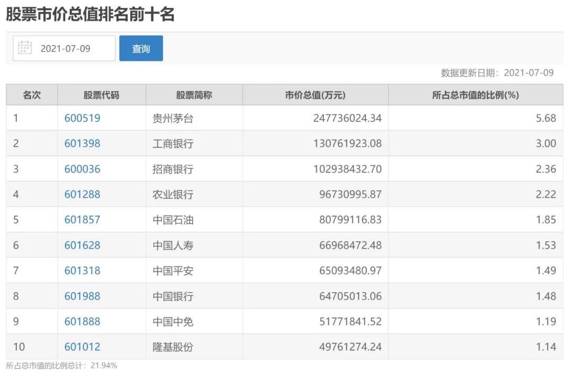This screenshot has height=372, width=567.
Task: Click the 股票代码 column header
Action: coord(100,94)
